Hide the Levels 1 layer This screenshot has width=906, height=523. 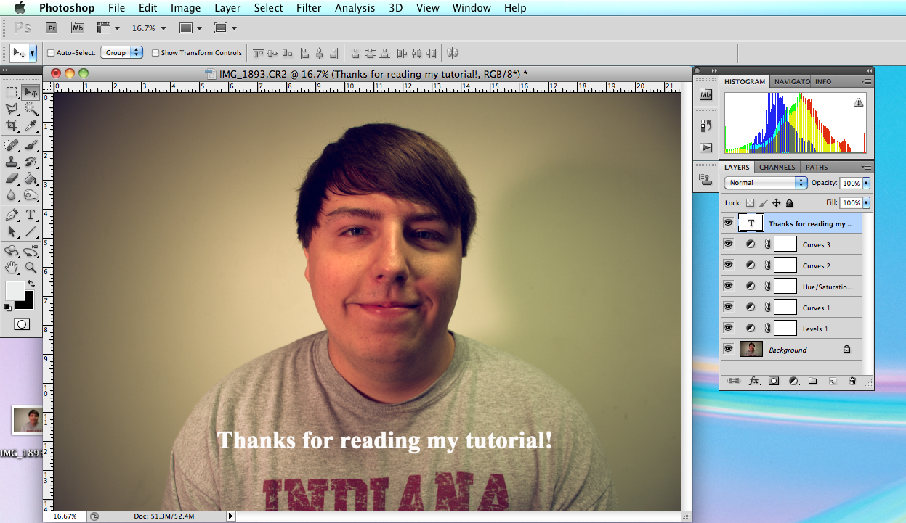(x=728, y=329)
